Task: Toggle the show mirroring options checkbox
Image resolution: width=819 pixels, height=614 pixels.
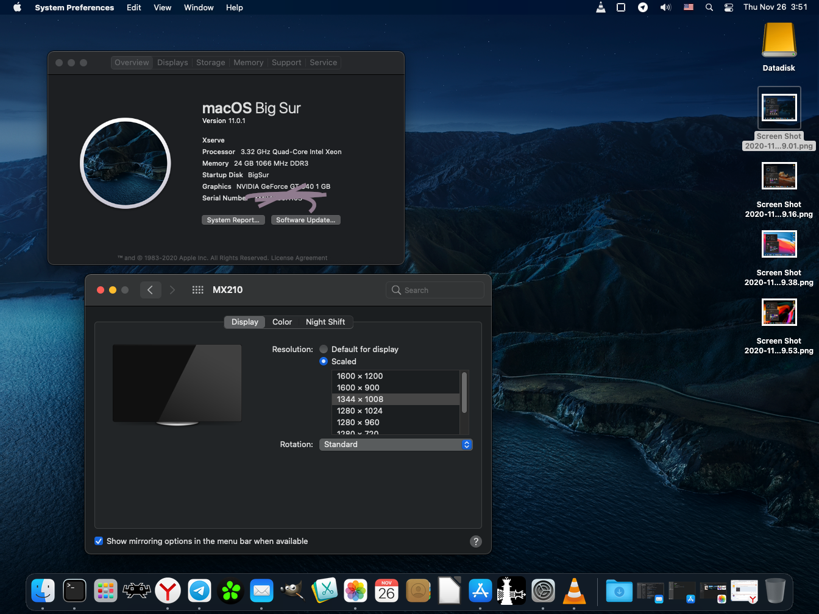Action: 99,541
